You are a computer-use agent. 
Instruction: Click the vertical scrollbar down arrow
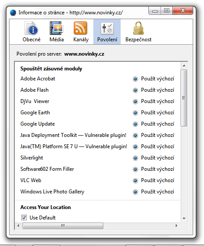tap(184, 218)
